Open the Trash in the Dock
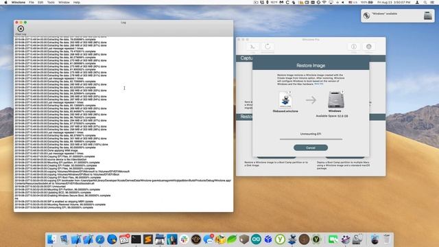The image size is (439, 247). (x=387, y=239)
